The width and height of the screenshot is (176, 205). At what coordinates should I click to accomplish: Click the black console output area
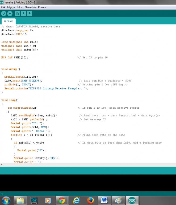click(88, 183)
